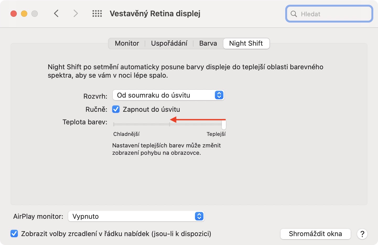This screenshot has width=378, height=245.
Task: Disable Zobrazit volby zrcadlení checkbox
Action: 14,233
